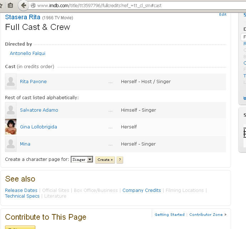
Task: Open the bookmarks list icon in toolbar
Action: tap(10, 5)
